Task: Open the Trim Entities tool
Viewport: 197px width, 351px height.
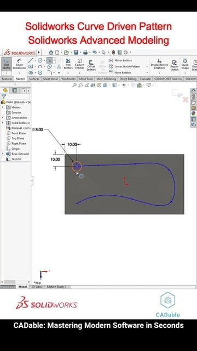Action: (68, 64)
